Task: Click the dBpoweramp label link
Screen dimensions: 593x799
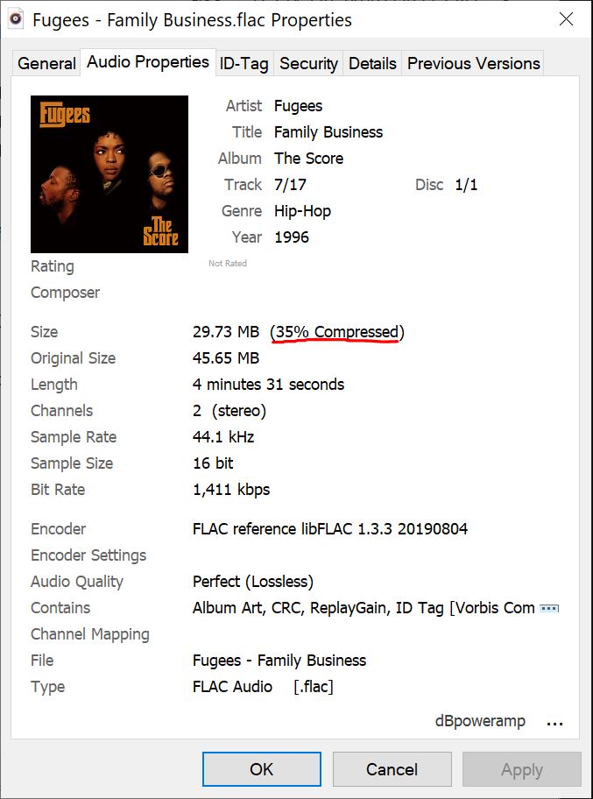Action: tap(480, 722)
